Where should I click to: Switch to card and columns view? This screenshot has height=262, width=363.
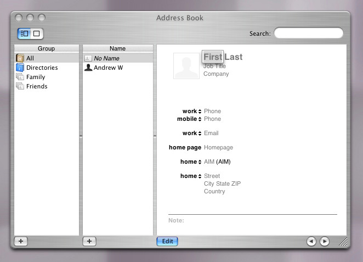pos(24,34)
